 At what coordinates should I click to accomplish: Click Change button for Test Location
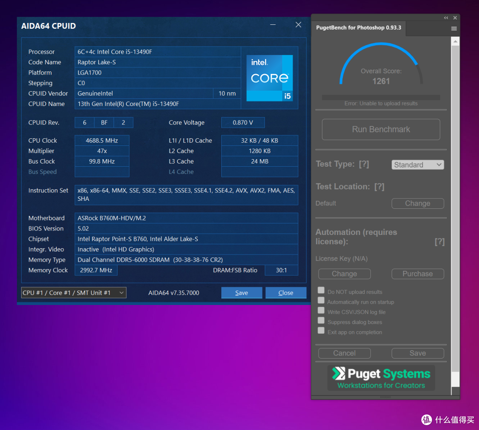[x=418, y=203]
